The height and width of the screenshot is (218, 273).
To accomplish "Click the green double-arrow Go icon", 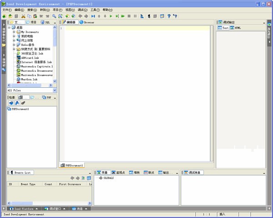I will tap(123, 16).
